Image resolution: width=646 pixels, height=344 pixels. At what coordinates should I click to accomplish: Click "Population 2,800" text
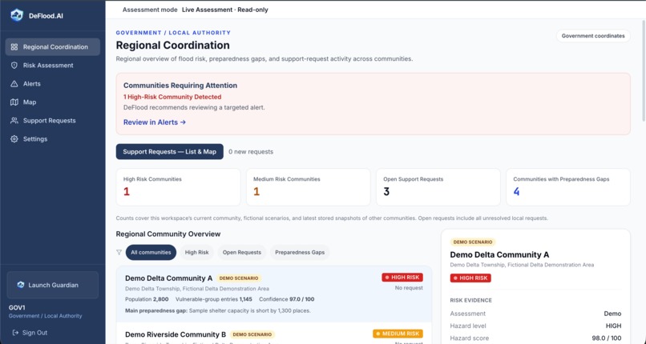pyautogui.click(x=147, y=299)
